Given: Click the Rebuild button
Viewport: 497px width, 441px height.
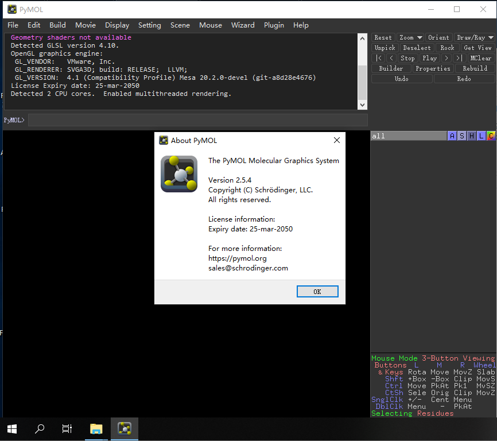Looking at the screenshot, I should coord(475,68).
